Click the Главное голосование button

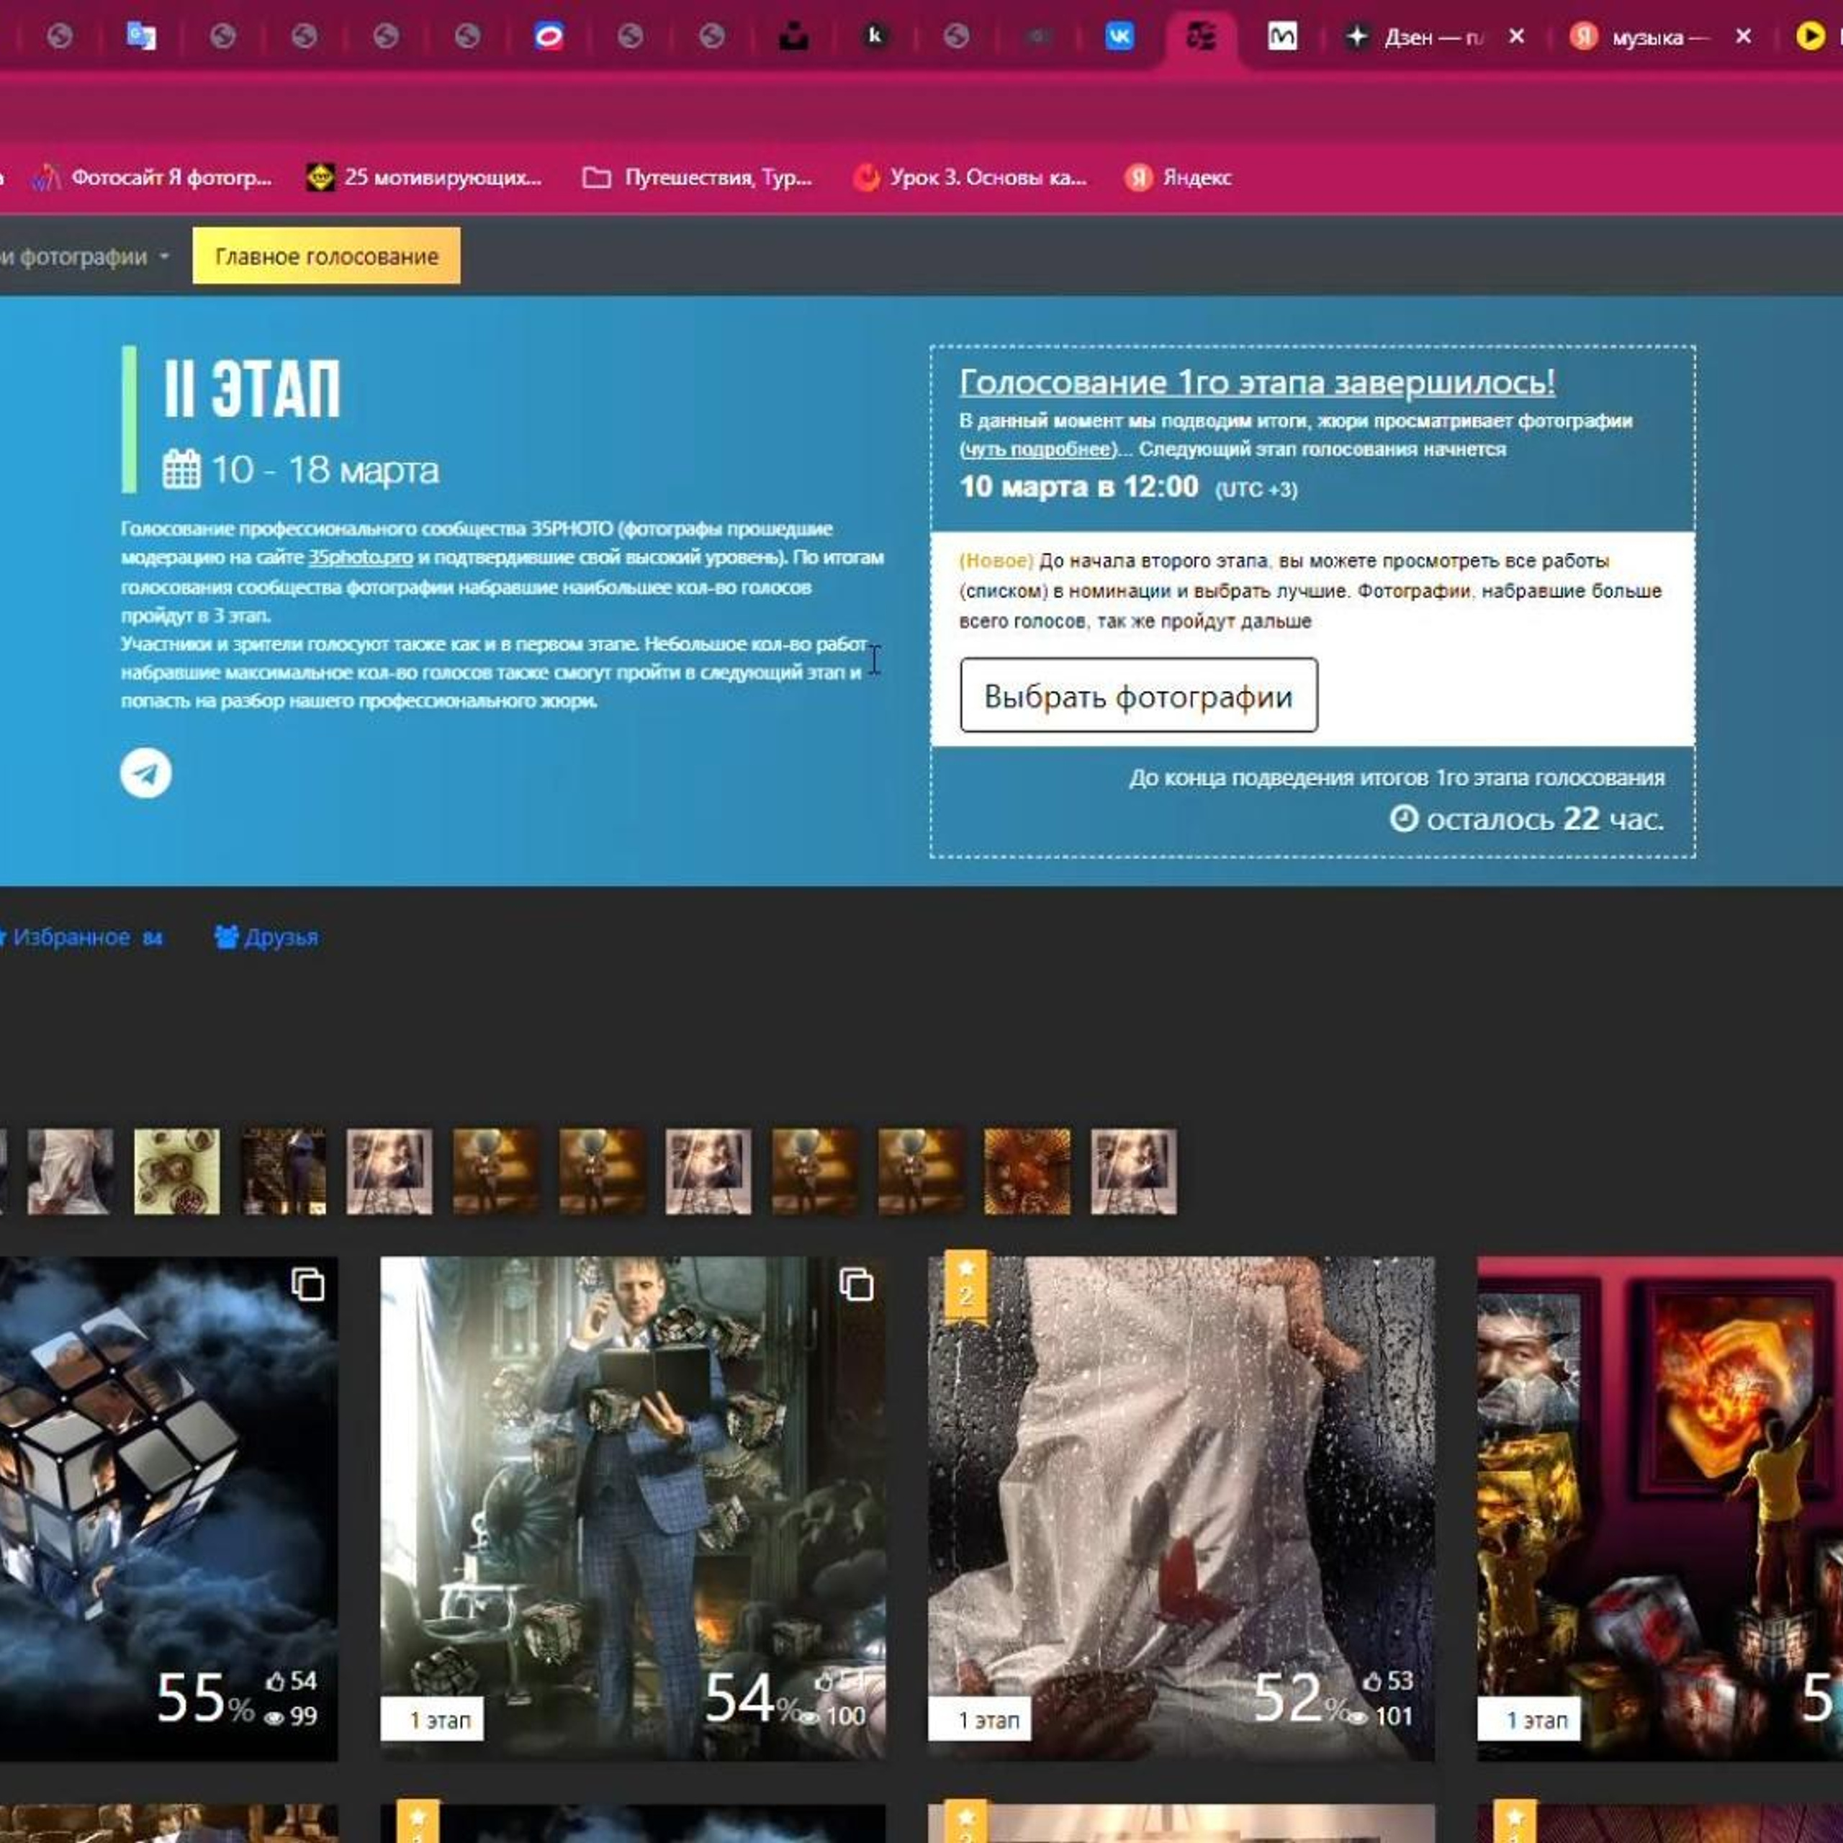(x=326, y=256)
